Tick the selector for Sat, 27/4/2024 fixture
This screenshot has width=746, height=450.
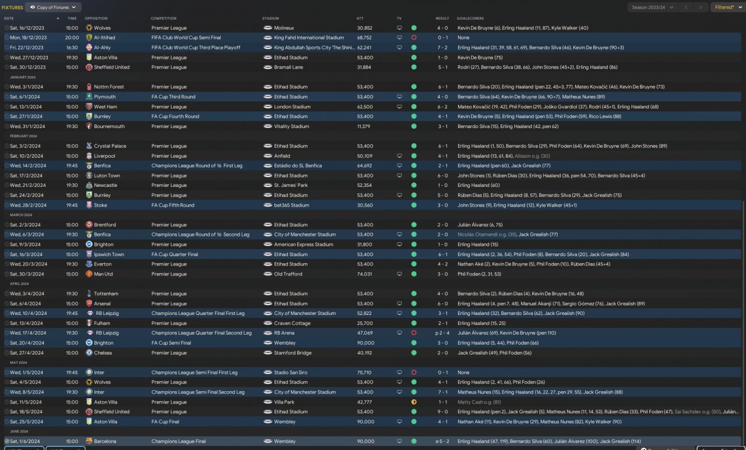pyautogui.click(x=7, y=353)
